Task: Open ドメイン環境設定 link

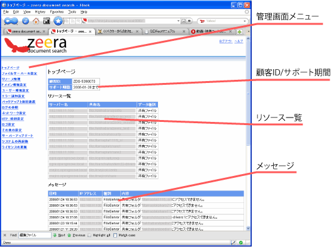Action: [14, 85]
